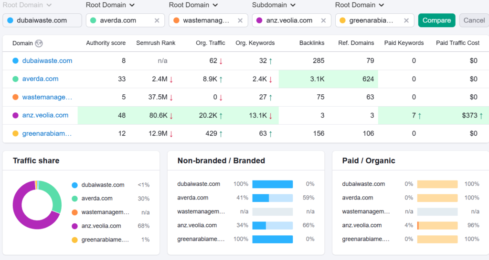The image size is (489, 260).
Task: Clear the wastemanagement domain field
Action: (240, 20)
